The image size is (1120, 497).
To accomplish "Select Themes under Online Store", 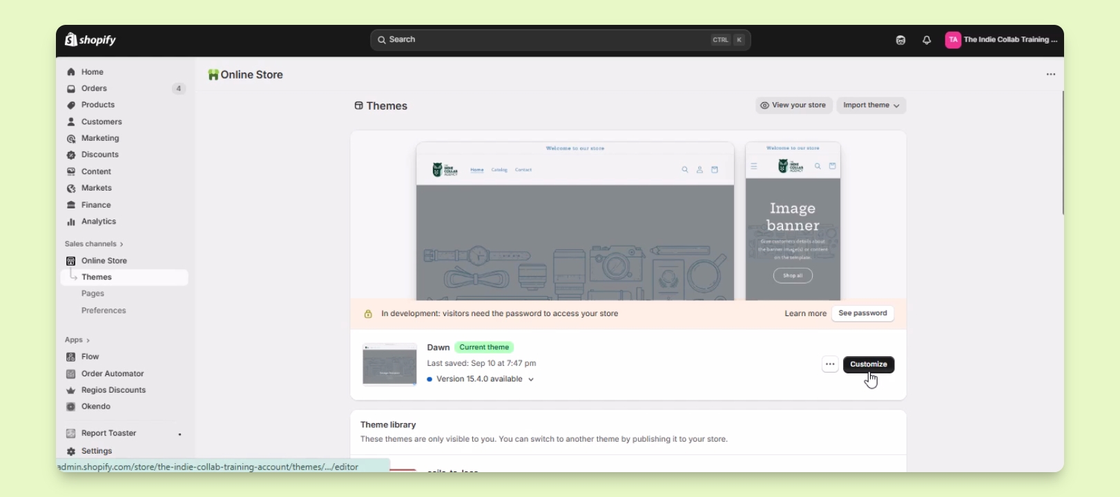I will click(x=124, y=277).
